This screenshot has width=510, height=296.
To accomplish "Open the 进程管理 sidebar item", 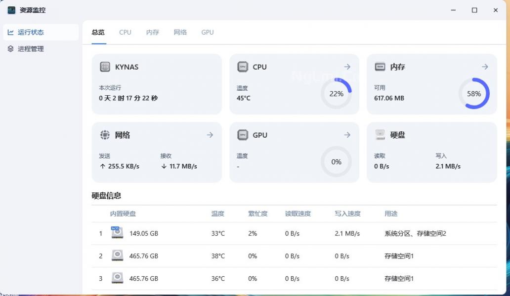I will pyautogui.click(x=41, y=49).
